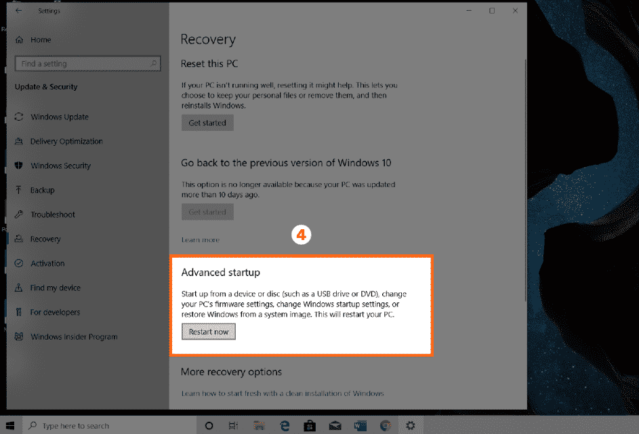
Task: Open Microsoft Store from the taskbar
Action: pos(310,426)
